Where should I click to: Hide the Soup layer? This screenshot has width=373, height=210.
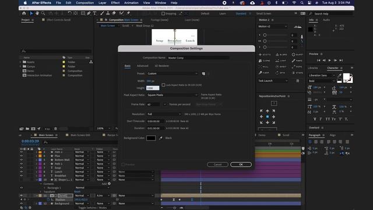click(22, 167)
